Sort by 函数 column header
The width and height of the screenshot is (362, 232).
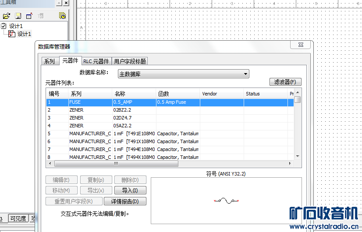coord(178,94)
